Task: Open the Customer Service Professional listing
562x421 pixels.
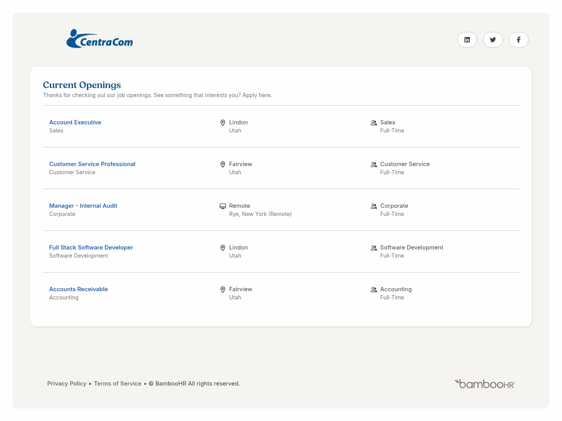Action: [92, 164]
